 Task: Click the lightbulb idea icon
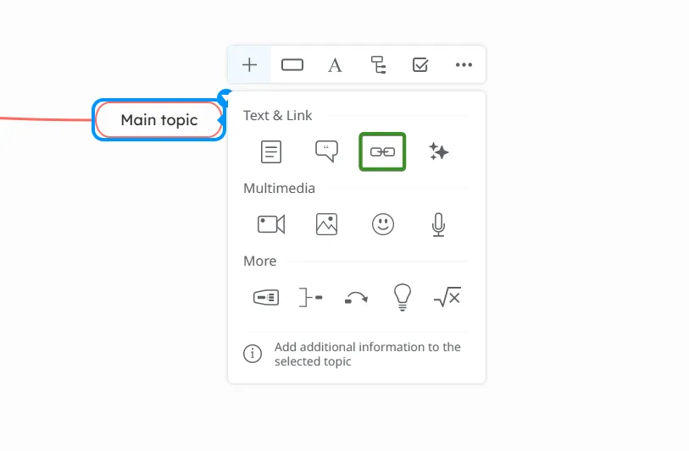click(x=402, y=298)
